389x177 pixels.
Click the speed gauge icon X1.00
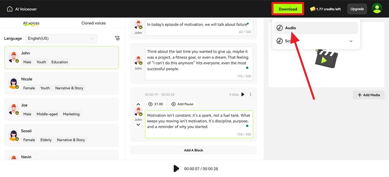[151, 104]
